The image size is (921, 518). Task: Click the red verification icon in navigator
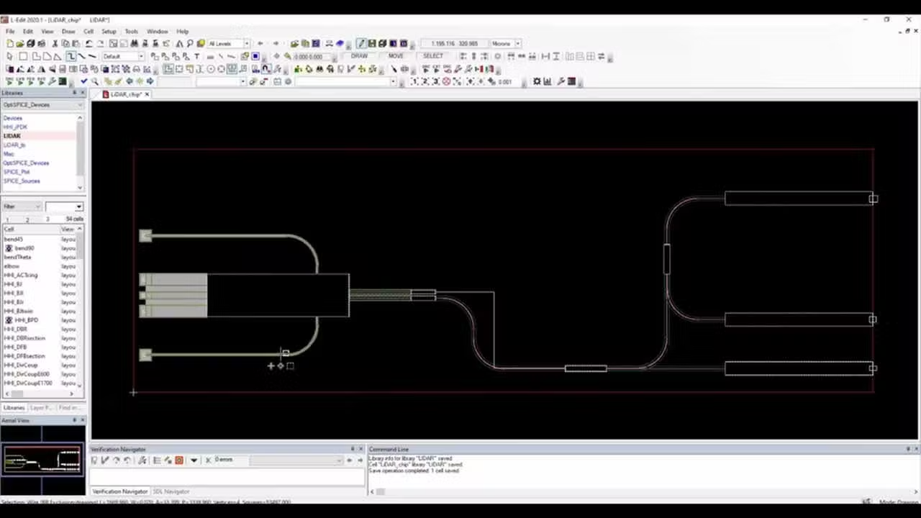pyautogui.click(x=179, y=460)
